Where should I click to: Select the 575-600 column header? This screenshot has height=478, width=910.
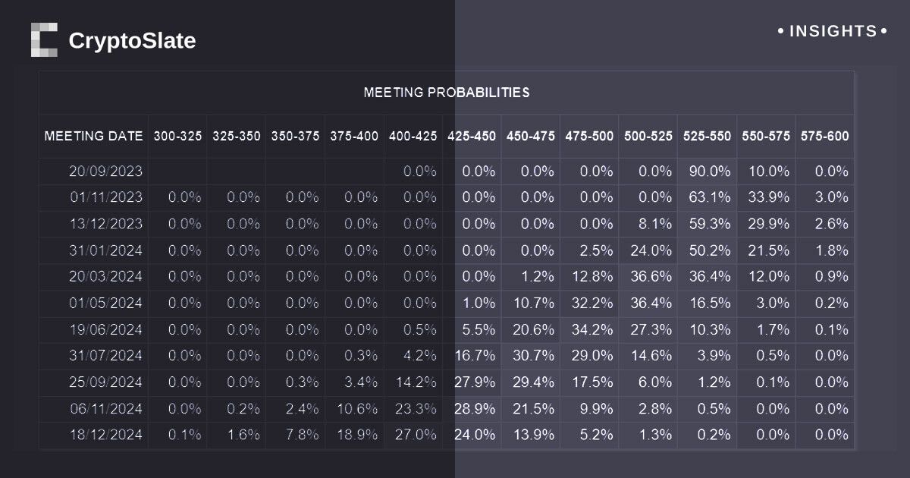[x=824, y=137]
